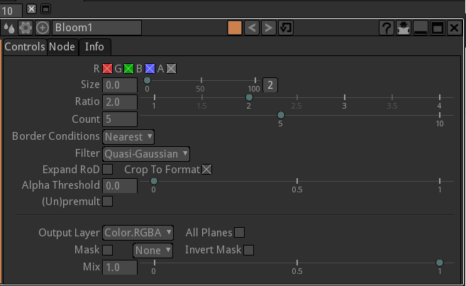Switch to the Node tab
466x286 pixels.
pyautogui.click(x=62, y=47)
